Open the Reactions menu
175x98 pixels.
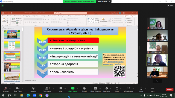(107, 88)
